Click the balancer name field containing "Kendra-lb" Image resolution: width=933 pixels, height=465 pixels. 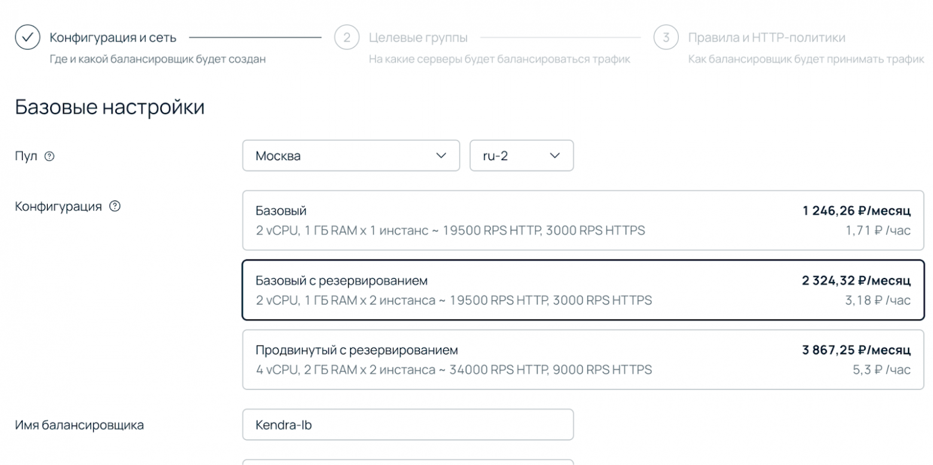408,424
